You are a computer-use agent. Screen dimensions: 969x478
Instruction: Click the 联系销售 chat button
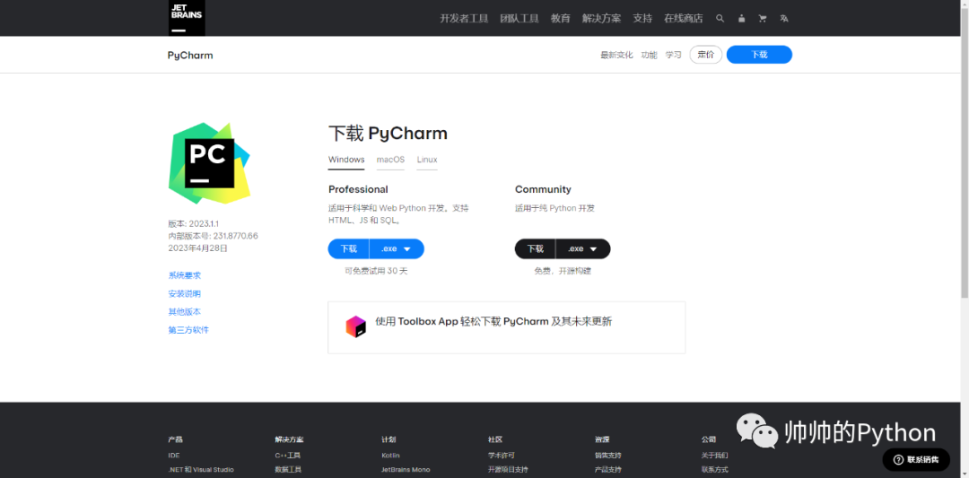pos(916,459)
